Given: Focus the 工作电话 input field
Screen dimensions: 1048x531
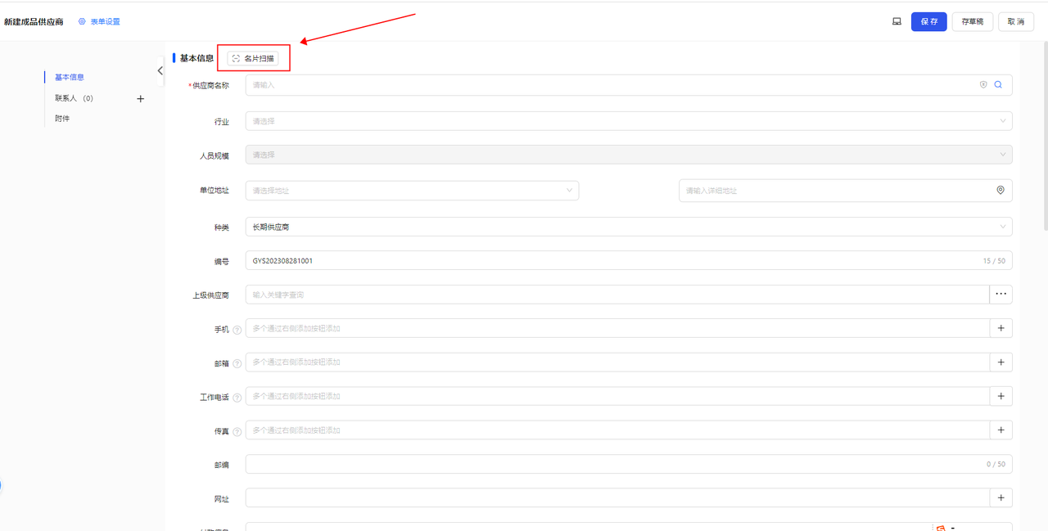Looking at the screenshot, I should click(x=617, y=396).
